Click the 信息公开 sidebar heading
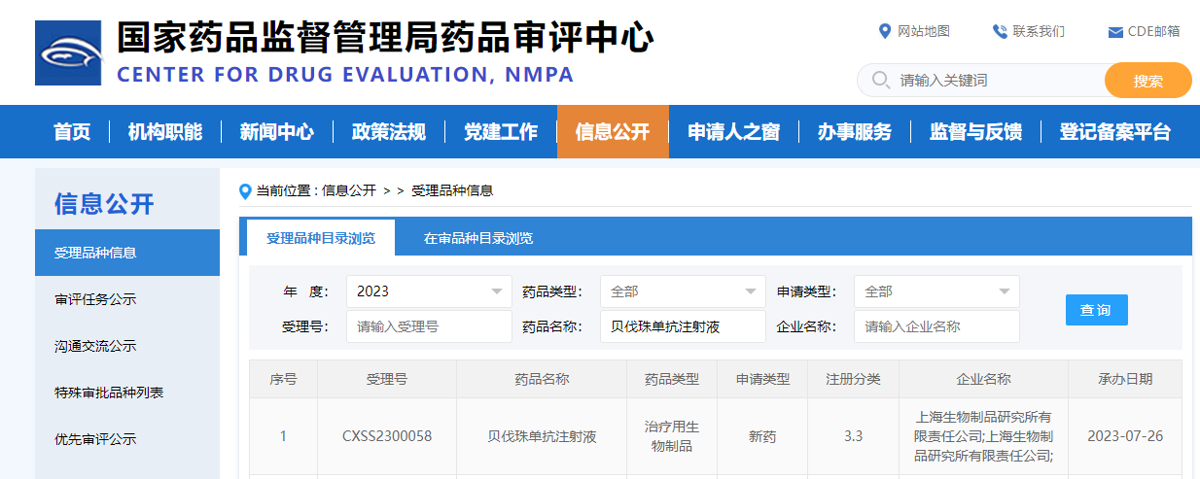The image size is (1200, 479). pyautogui.click(x=104, y=204)
